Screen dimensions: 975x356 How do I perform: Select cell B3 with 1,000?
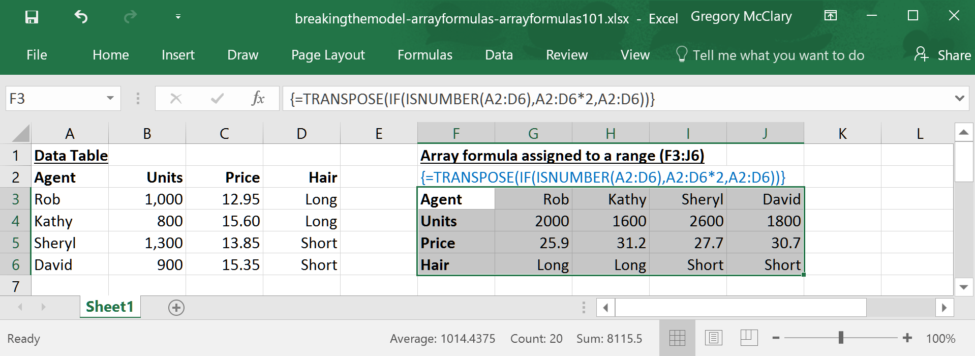tap(147, 199)
